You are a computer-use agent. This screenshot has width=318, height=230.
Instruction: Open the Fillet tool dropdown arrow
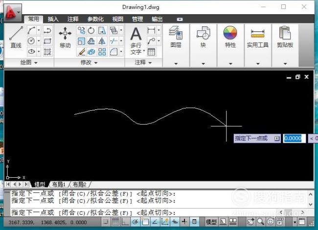[x=121, y=52]
